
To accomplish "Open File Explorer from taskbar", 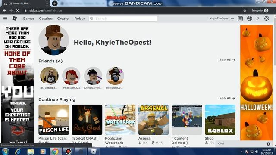I will click(31, 152).
